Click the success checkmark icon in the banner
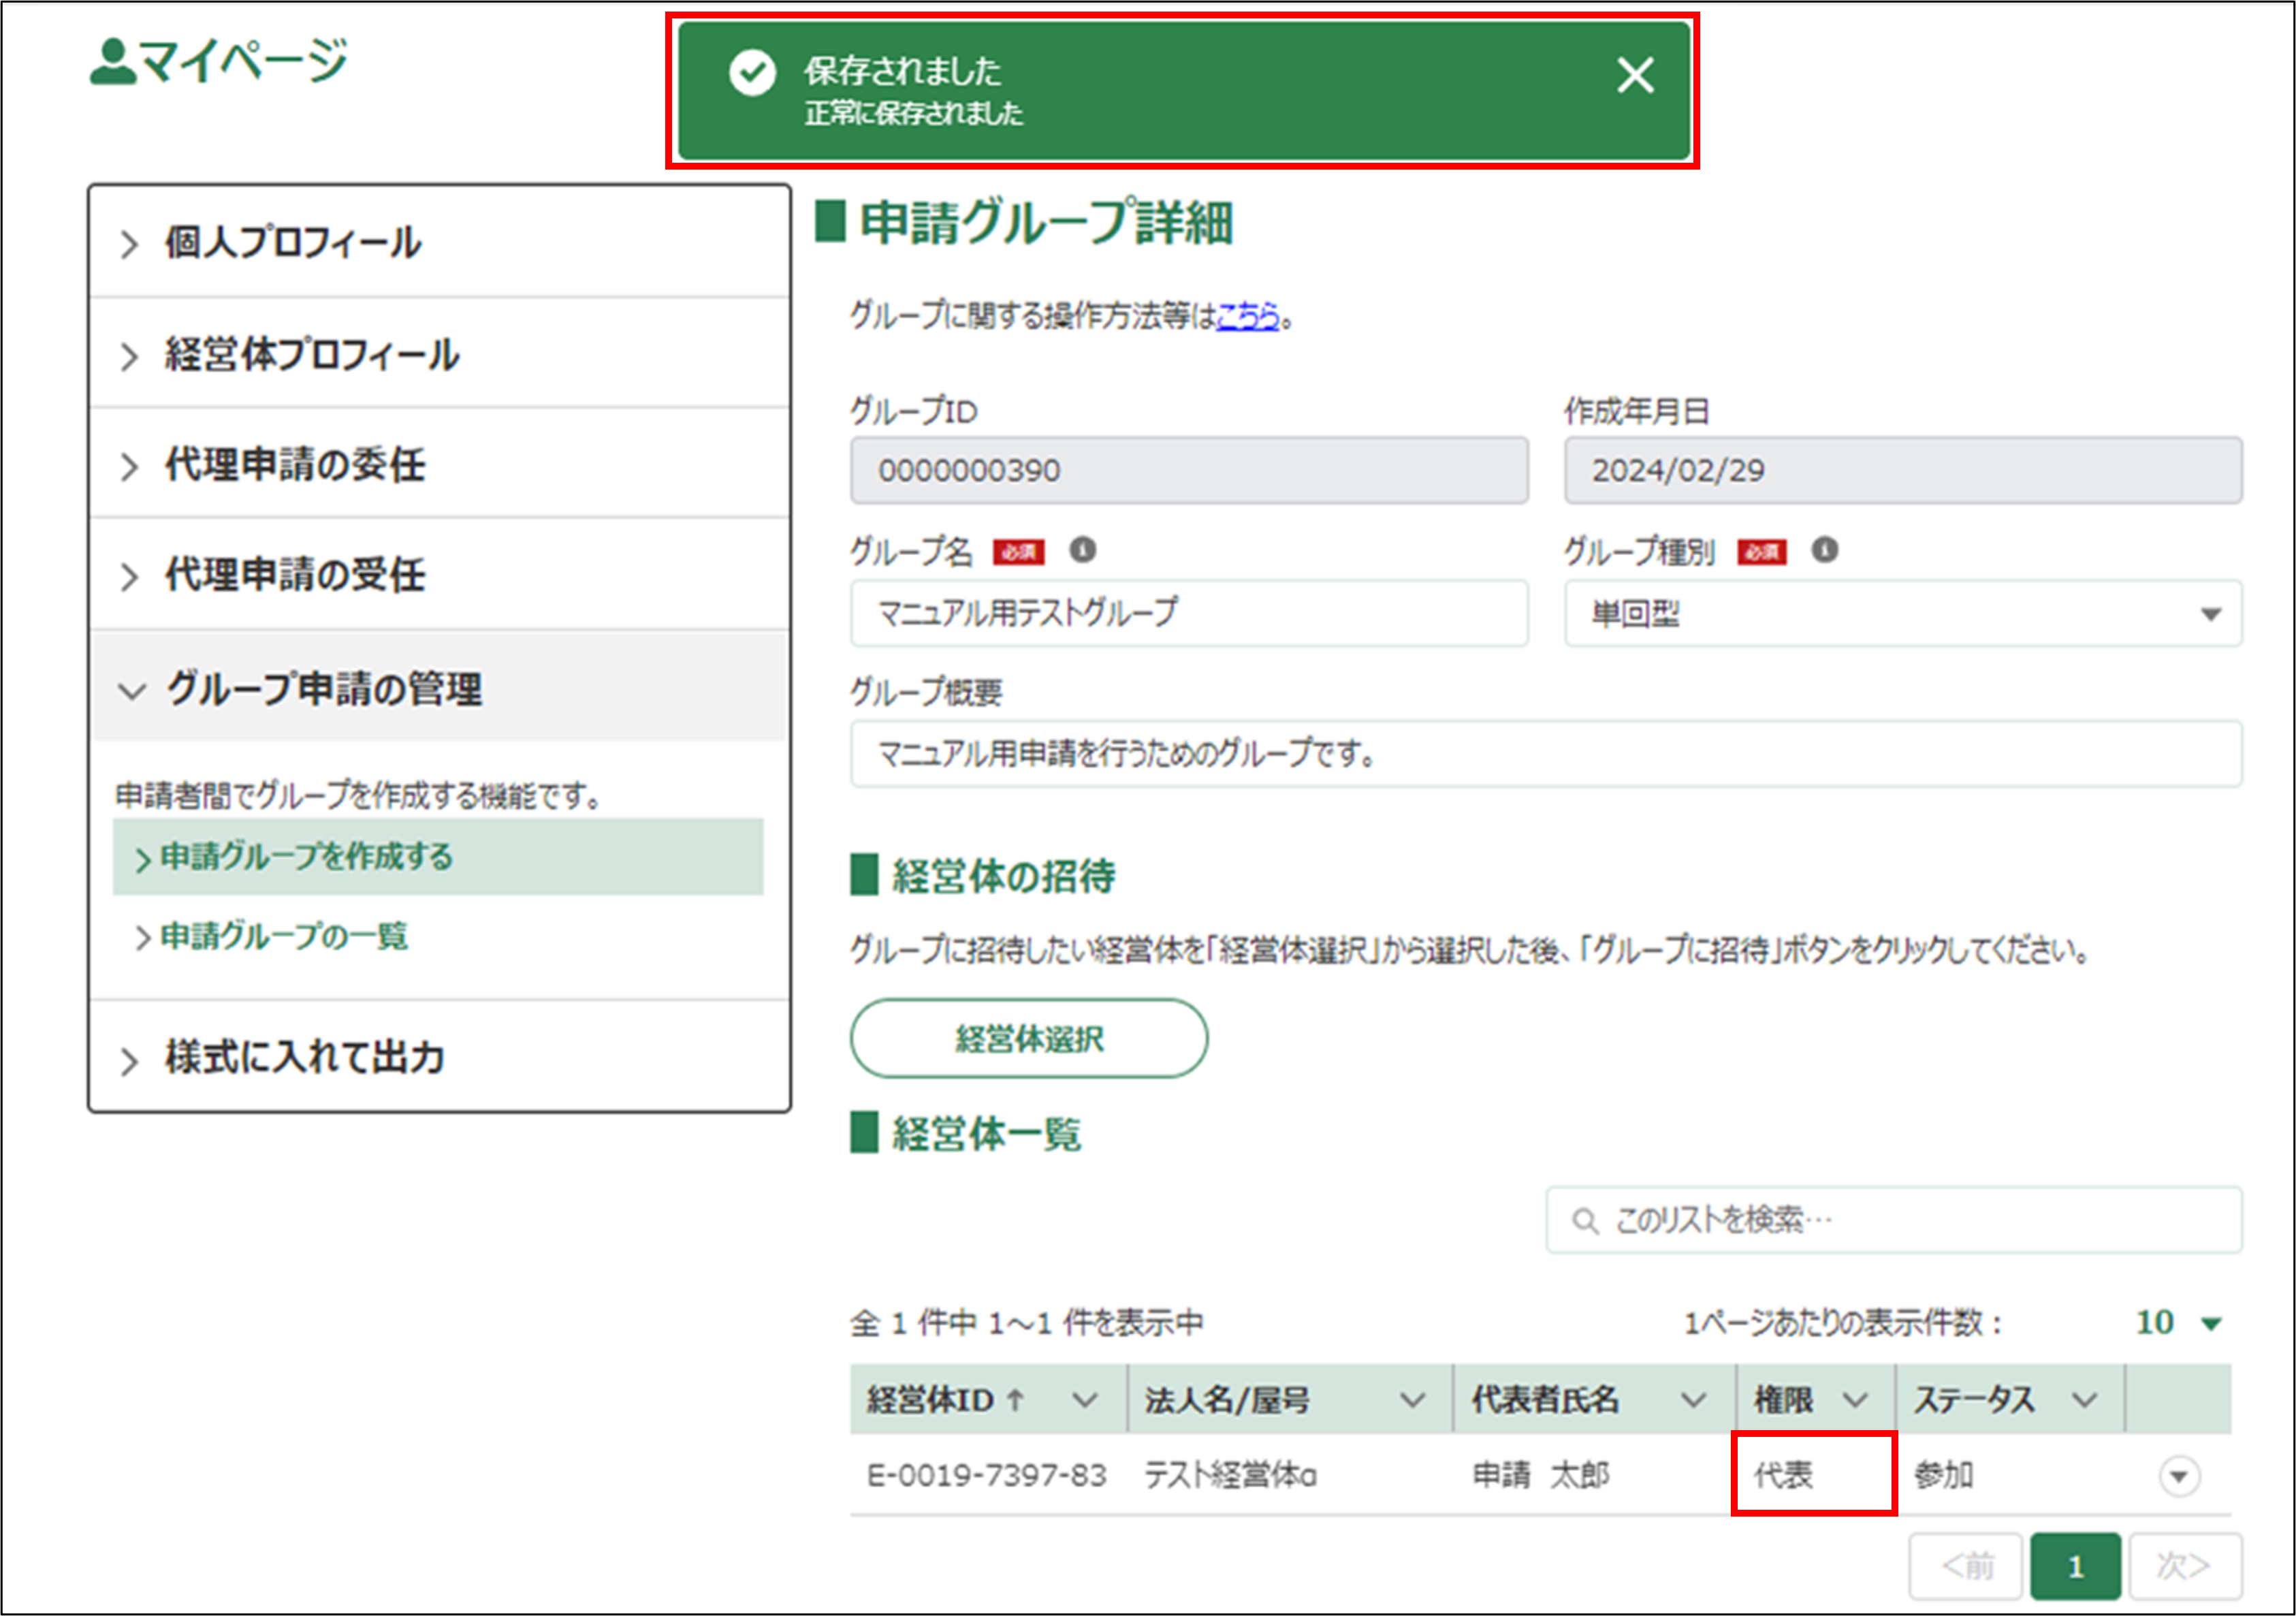 [752, 73]
